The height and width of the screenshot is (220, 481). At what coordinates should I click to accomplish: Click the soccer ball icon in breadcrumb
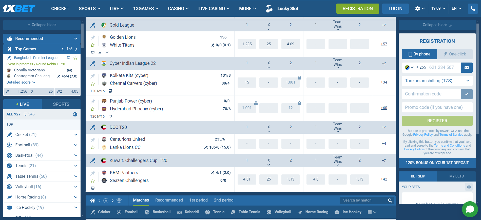tap(106, 201)
